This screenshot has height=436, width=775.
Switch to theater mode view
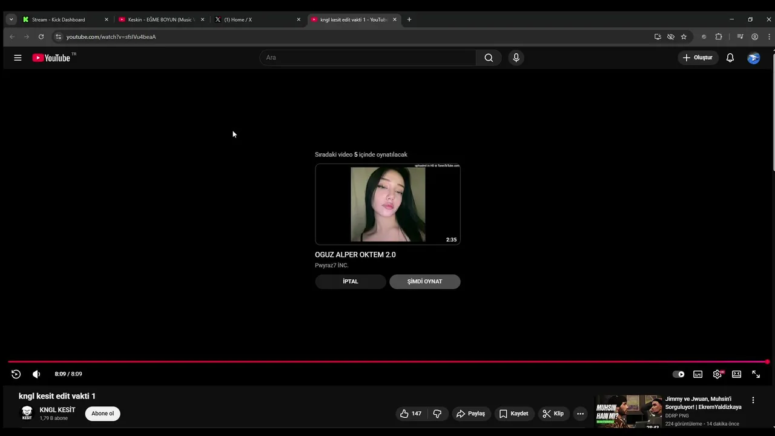point(737,374)
